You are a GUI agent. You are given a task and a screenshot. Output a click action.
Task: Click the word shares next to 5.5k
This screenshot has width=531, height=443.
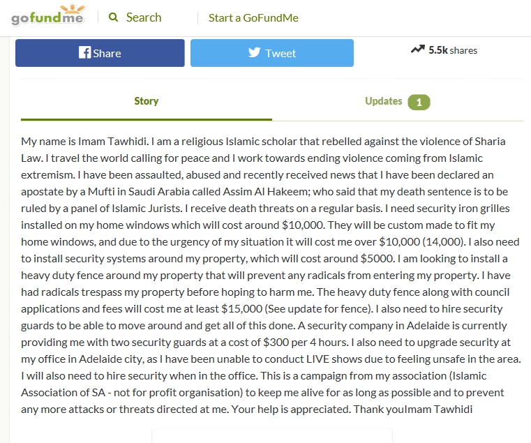click(463, 50)
